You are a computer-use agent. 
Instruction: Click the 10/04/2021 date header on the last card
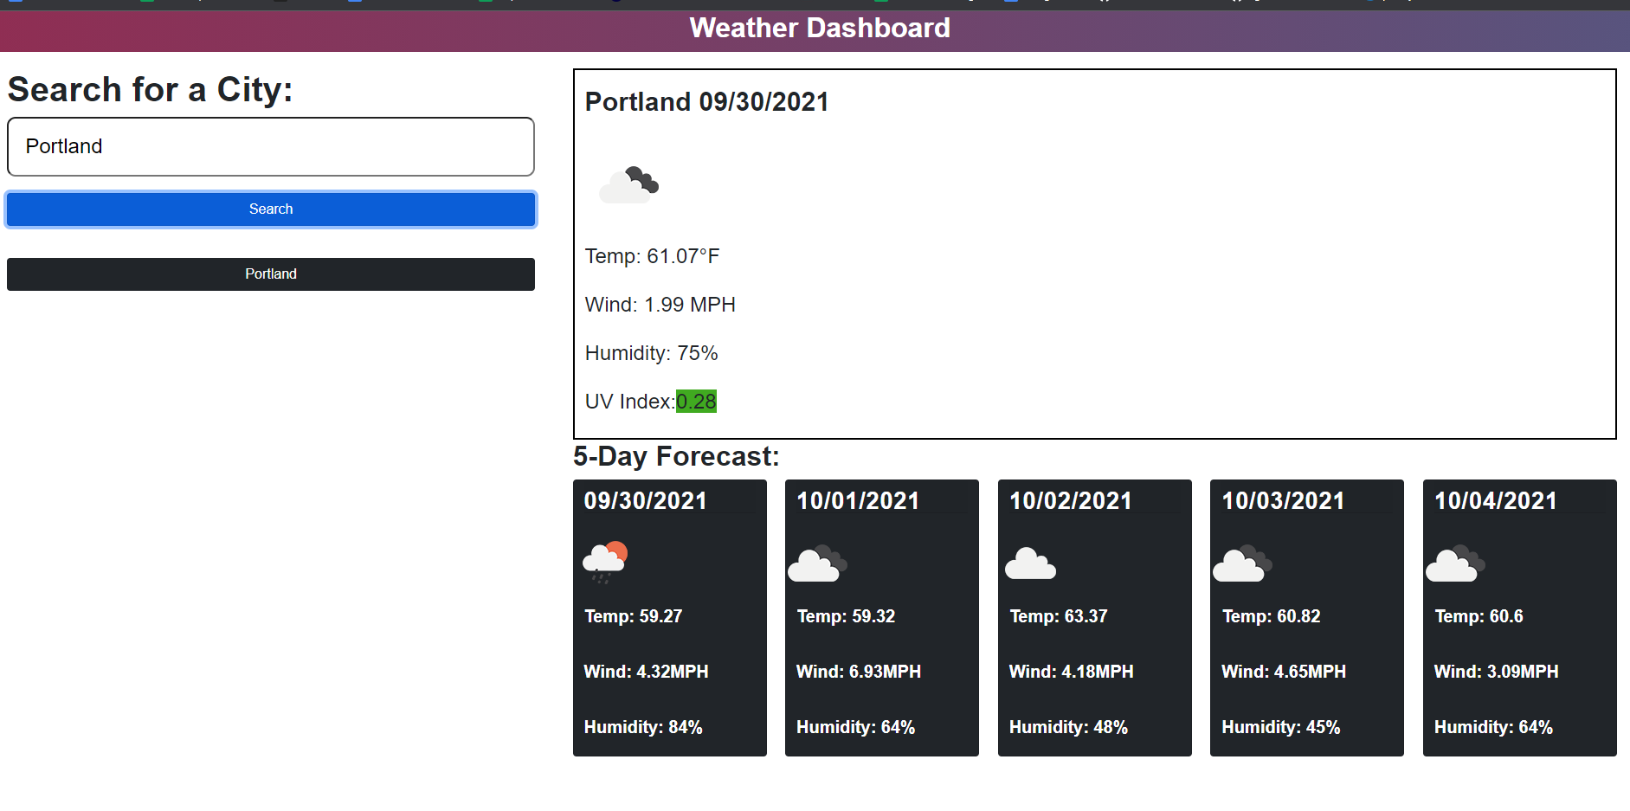pos(1496,500)
